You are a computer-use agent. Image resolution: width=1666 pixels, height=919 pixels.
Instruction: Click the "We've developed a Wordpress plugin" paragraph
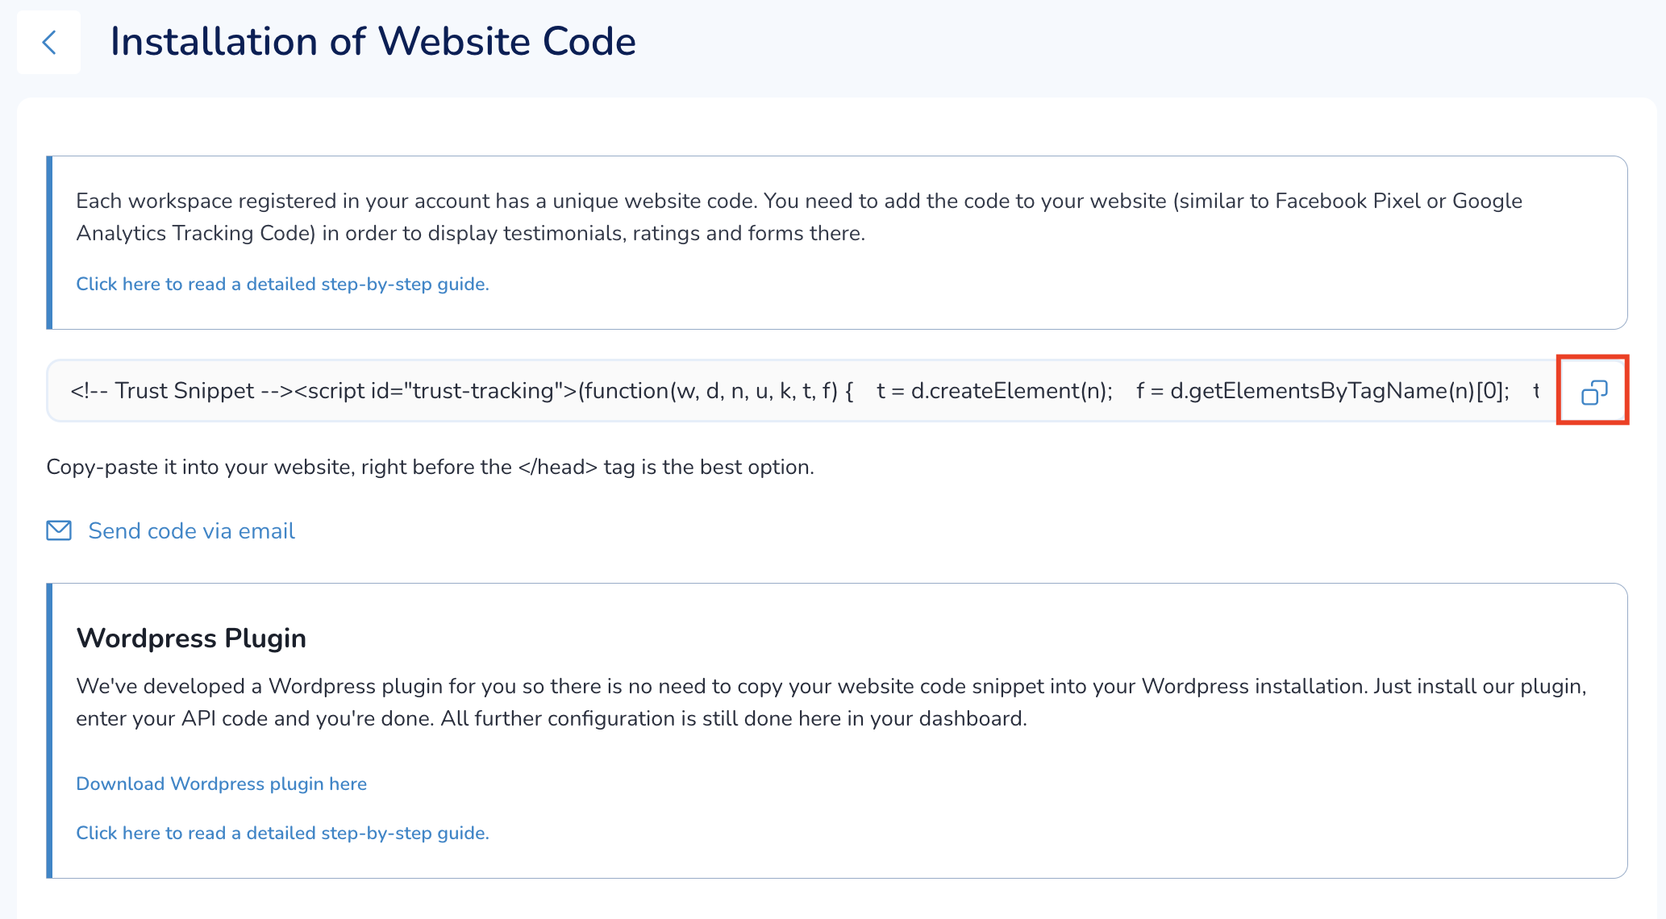point(831,702)
